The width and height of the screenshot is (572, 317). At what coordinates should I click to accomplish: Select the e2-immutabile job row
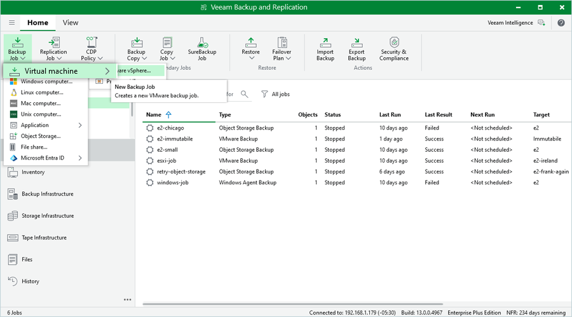pyautogui.click(x=175, y=138)
